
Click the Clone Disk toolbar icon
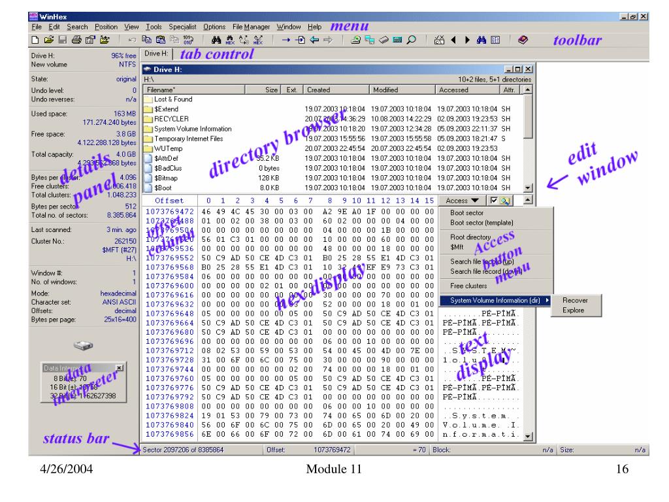coord(370,40)
